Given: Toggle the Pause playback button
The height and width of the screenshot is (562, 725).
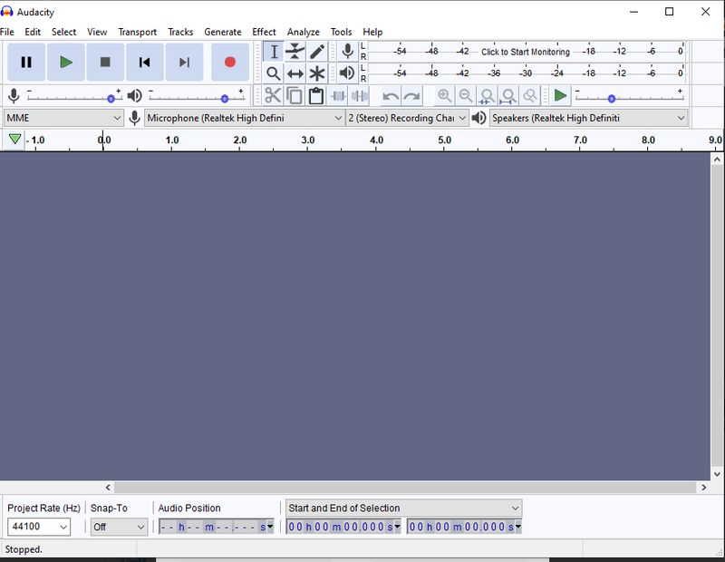Looking at the screenshot, I should [25, 62].
